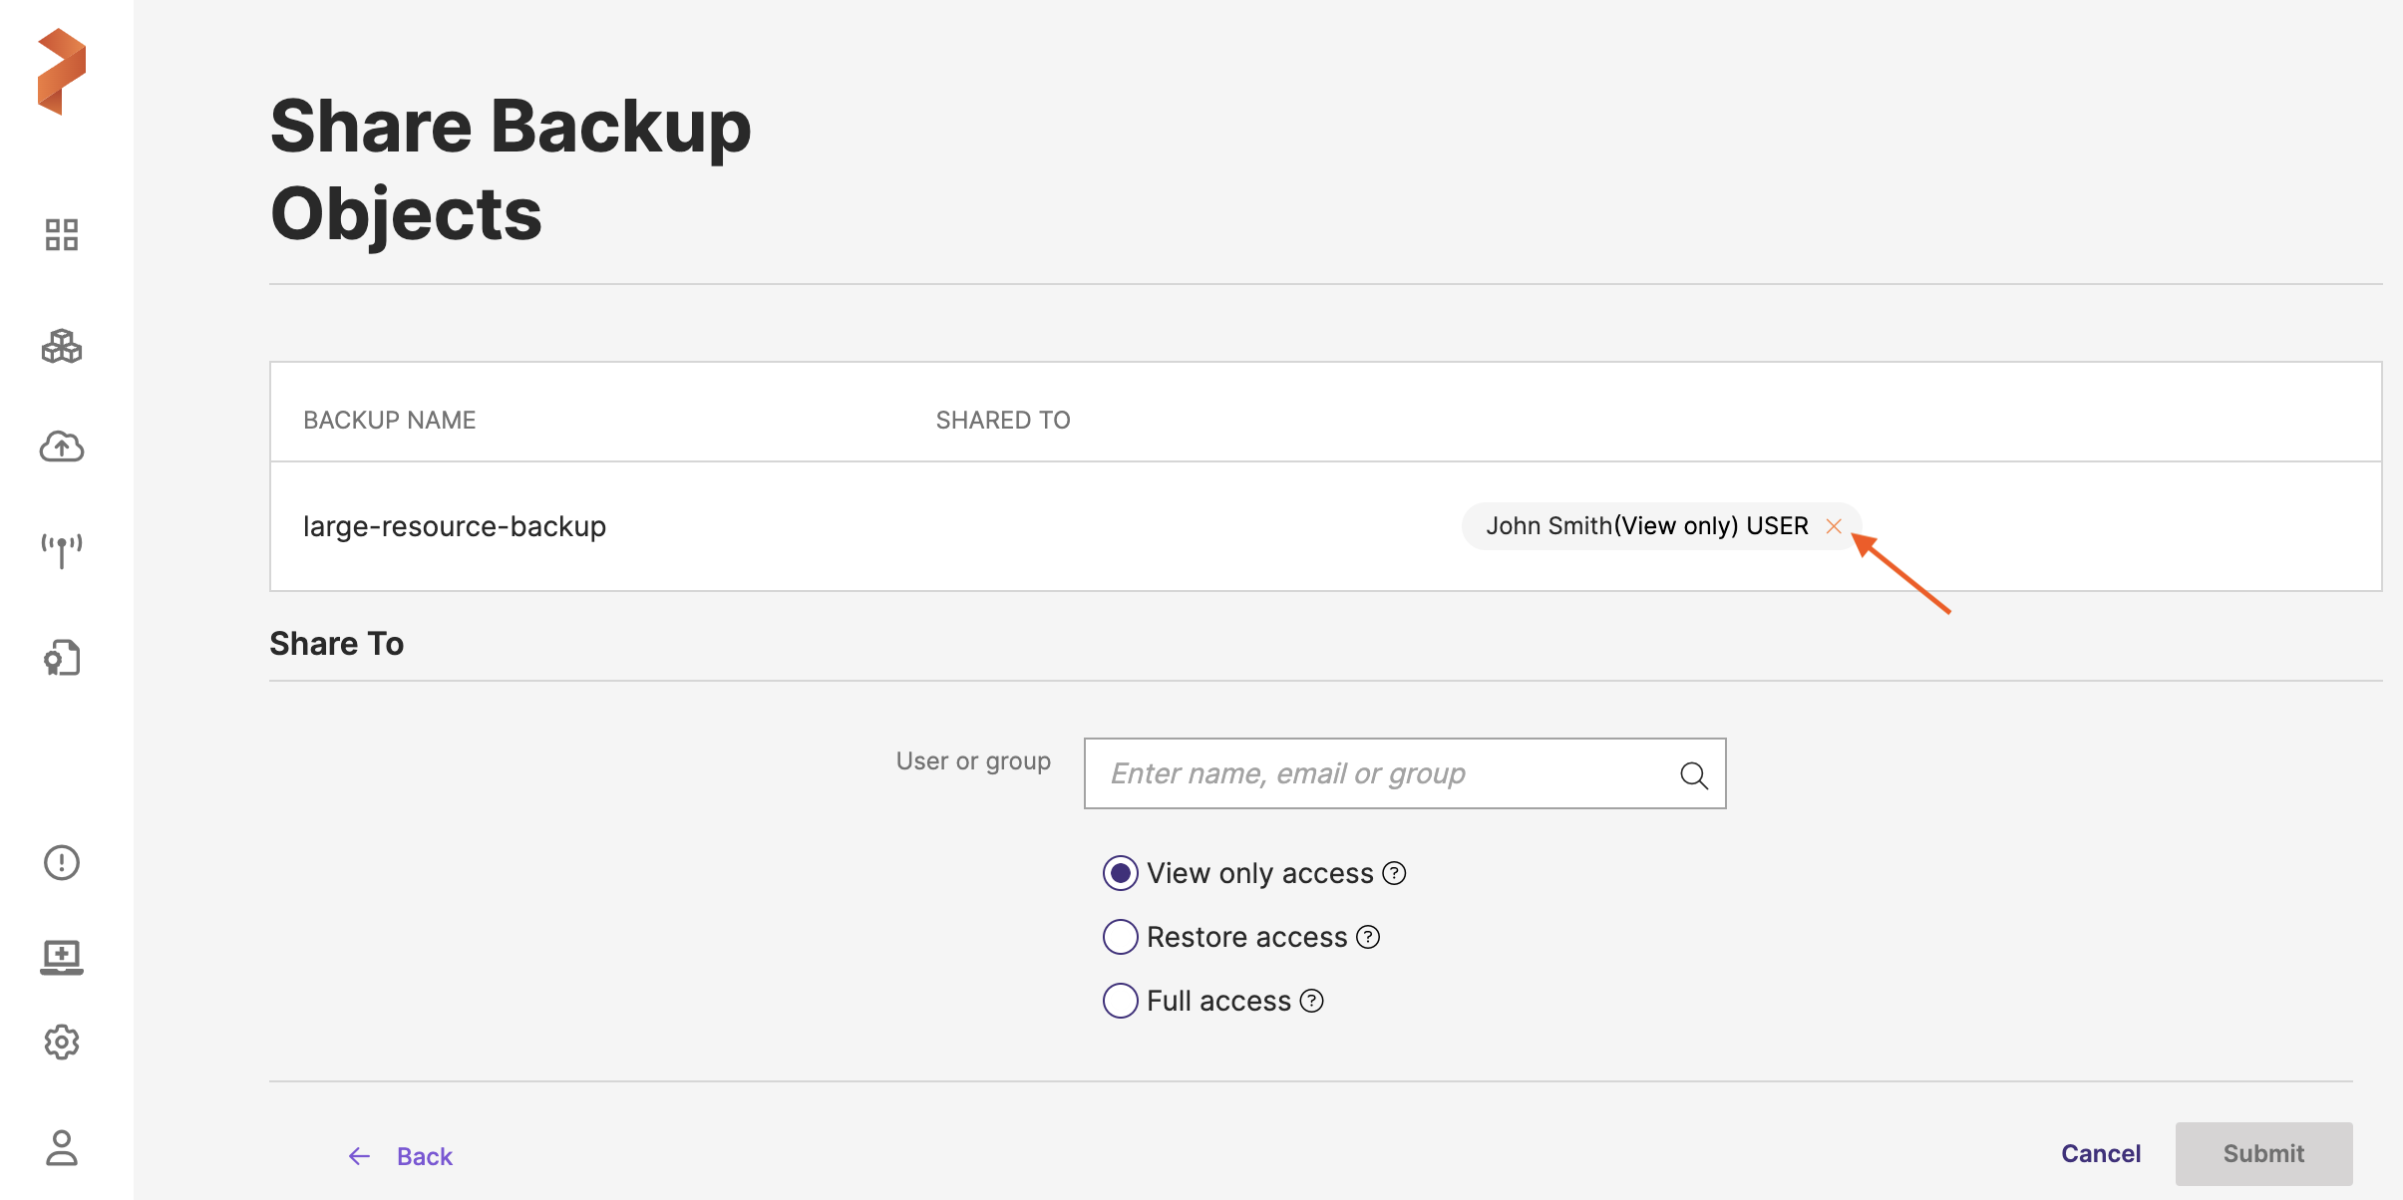Click the monitor plus sidebar icon
The height and width of the screenshot is (1200, 2403).
pyautogui.click(x=62, y=957)
